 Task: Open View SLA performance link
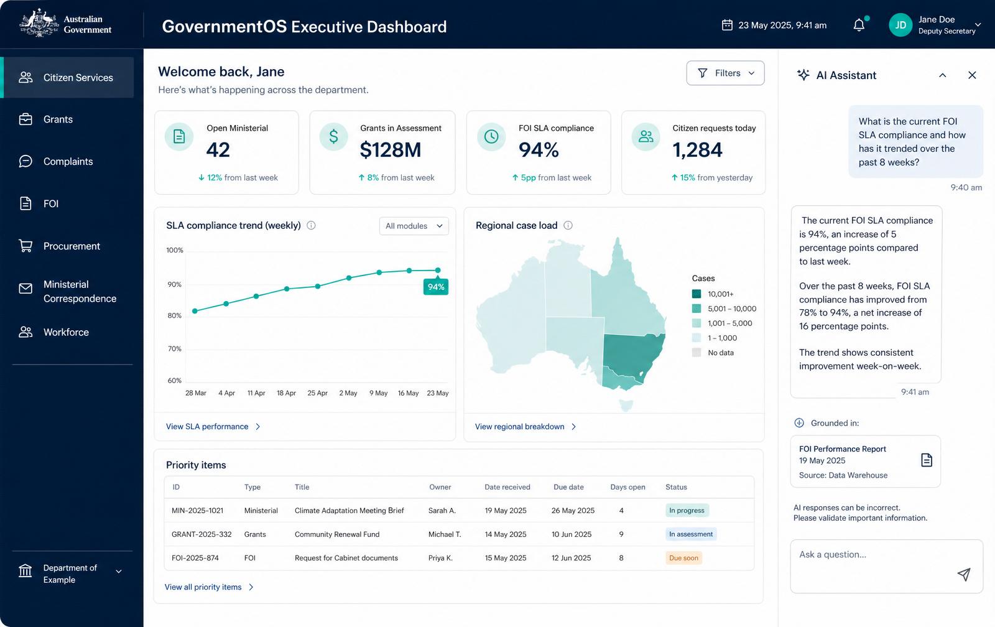(x=213, y=426)
